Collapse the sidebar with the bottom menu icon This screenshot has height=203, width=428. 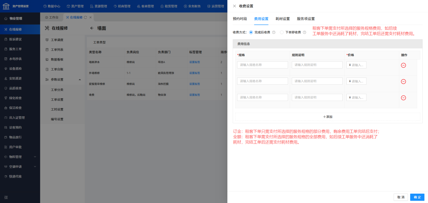[x=6, y=197]
